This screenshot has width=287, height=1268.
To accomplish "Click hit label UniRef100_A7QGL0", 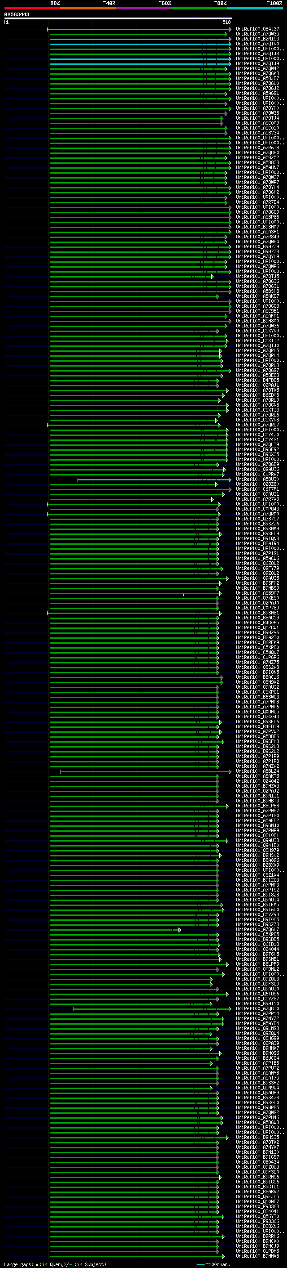I will 257,83.
